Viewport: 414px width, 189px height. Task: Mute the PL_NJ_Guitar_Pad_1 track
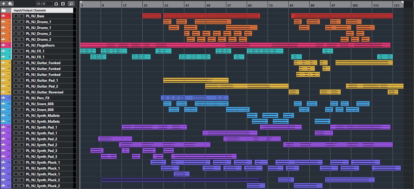[x=16, y=81]
